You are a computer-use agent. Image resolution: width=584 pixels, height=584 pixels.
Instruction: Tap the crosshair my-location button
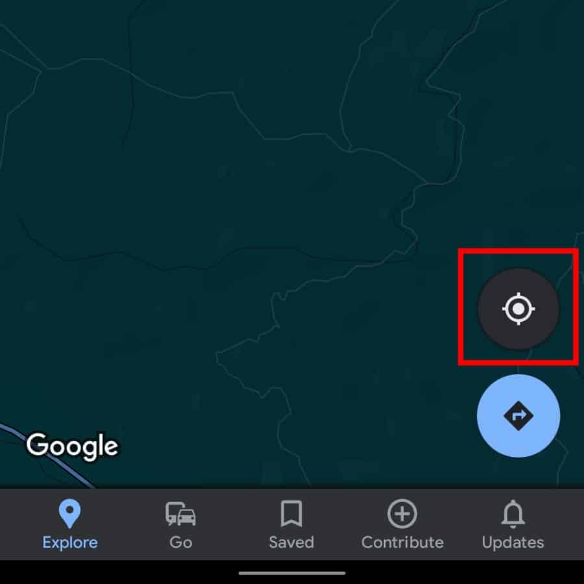518,309
